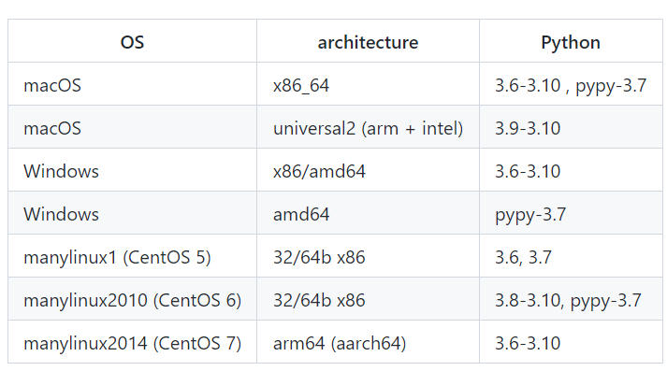Screen dimensions: 667x371
Task: Click the '3.8-3.10, pypy-3.7' cell
Action: tap(571, 299)
